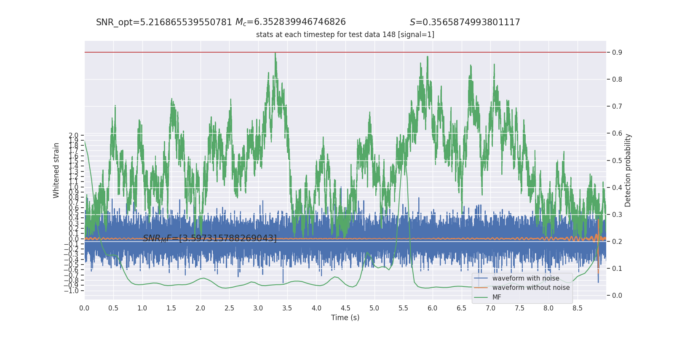Image resolution: width=674 pixels, height=337 pixels.
Task: Click x-axis tick label 3.0
Action: (258, 308)
